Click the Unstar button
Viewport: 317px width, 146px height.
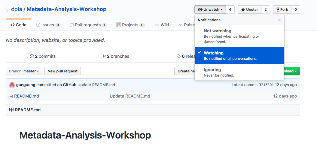(x=249, y=10)
